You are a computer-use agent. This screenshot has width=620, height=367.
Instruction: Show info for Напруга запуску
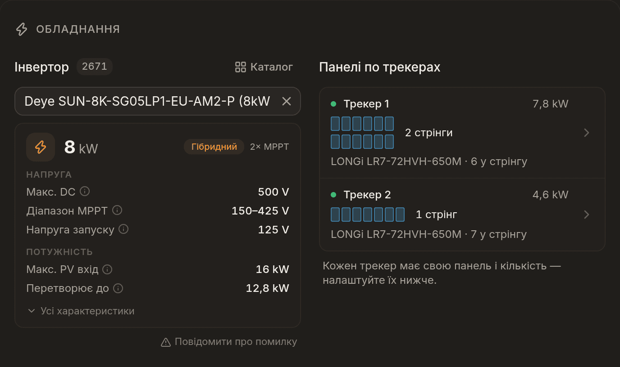123,229
